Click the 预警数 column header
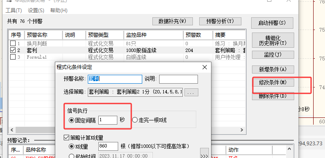This screenshot has width=325, height=158. [198, 35]
